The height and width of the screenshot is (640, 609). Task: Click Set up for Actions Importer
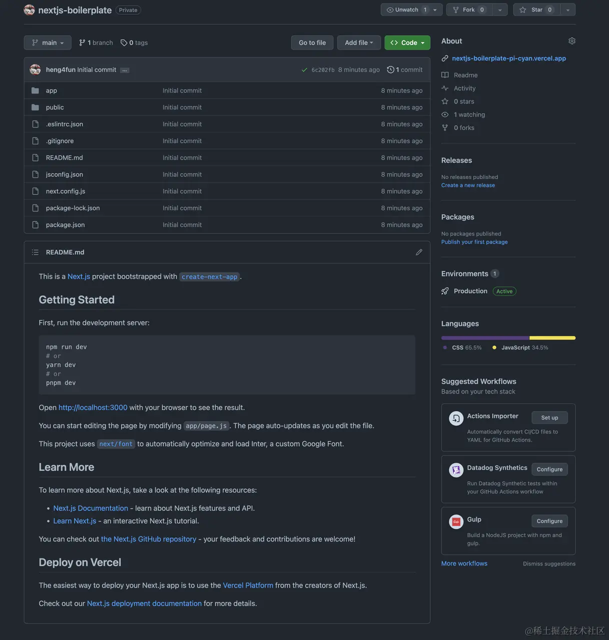[x=549, y=418]
